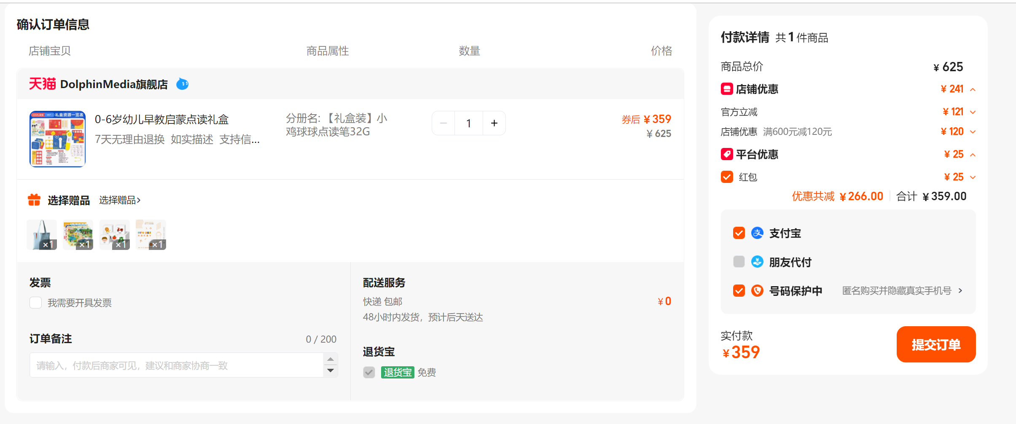The height and width of the screenshot is (424, 1016).
Task: Click the Tmall logo beside store name
Action: click(x=42, y=84)
